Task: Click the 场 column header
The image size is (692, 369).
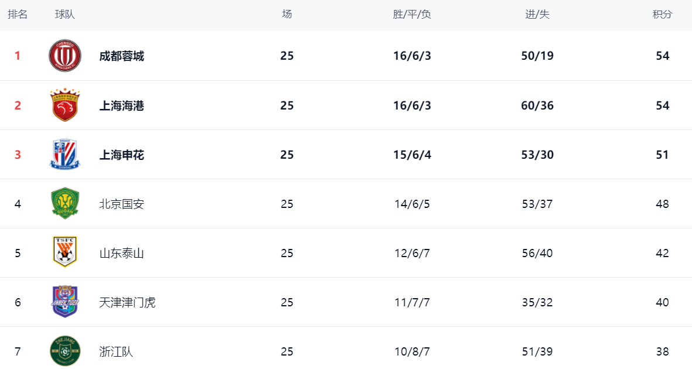Action: [287, 15]
